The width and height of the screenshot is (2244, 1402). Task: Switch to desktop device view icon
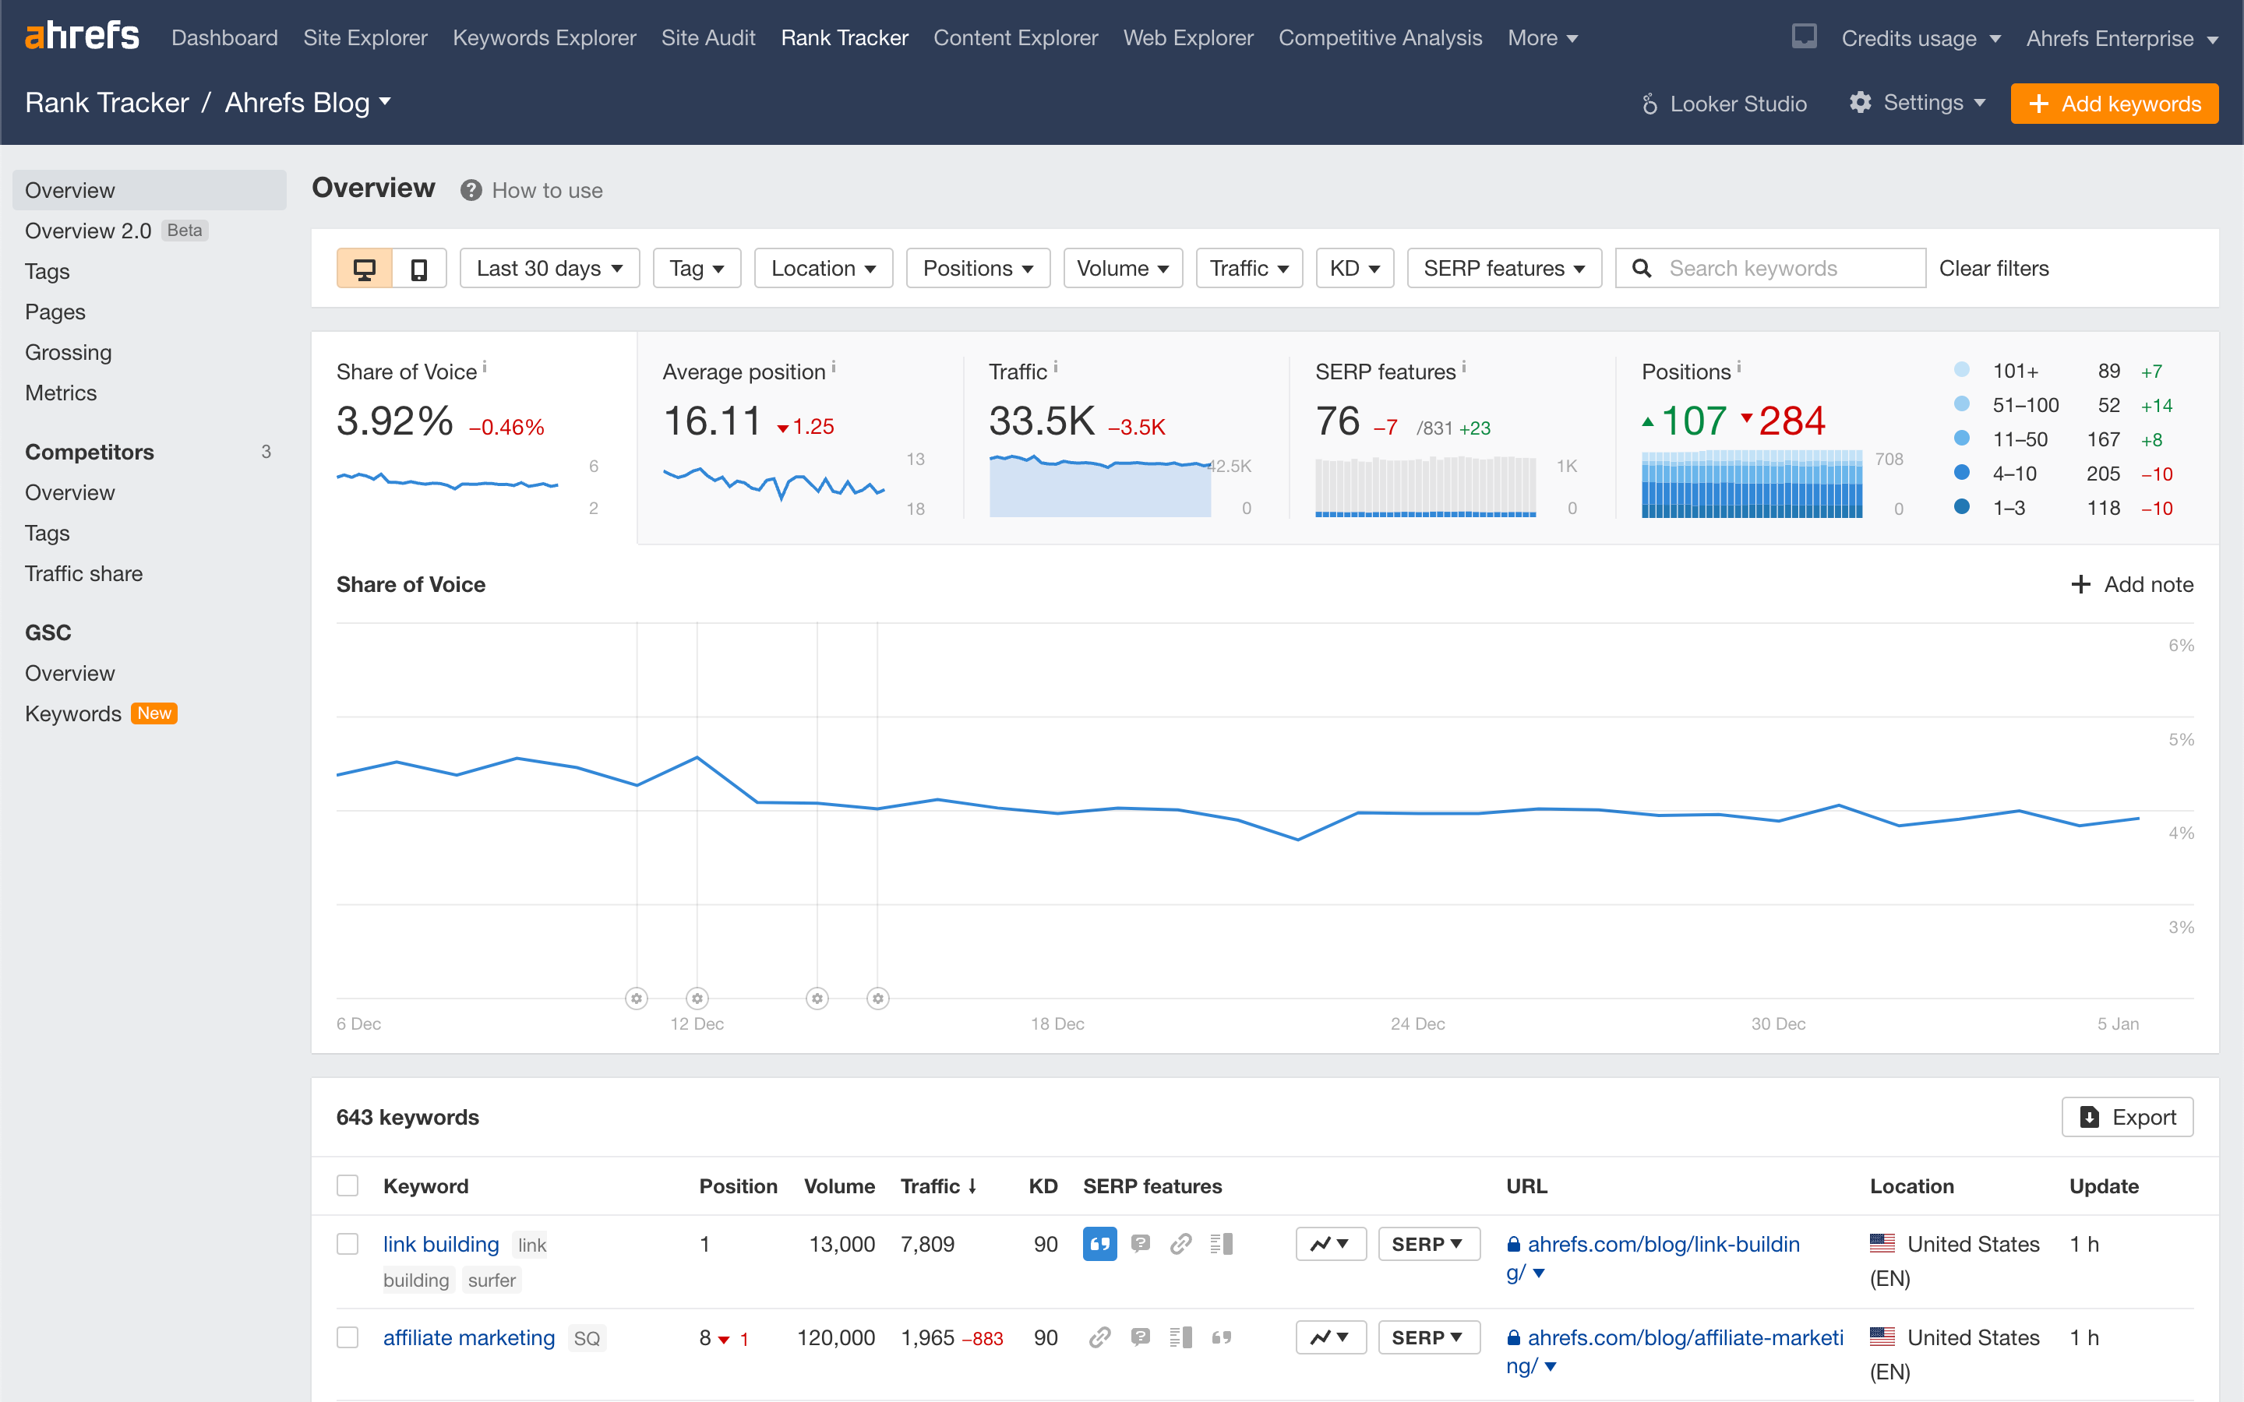tap(365, 269)
